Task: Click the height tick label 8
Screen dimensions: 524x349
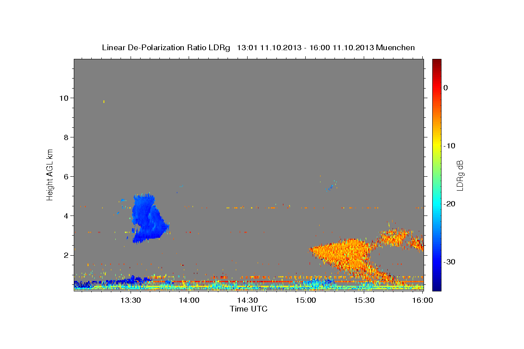Action: coord(66,137)
